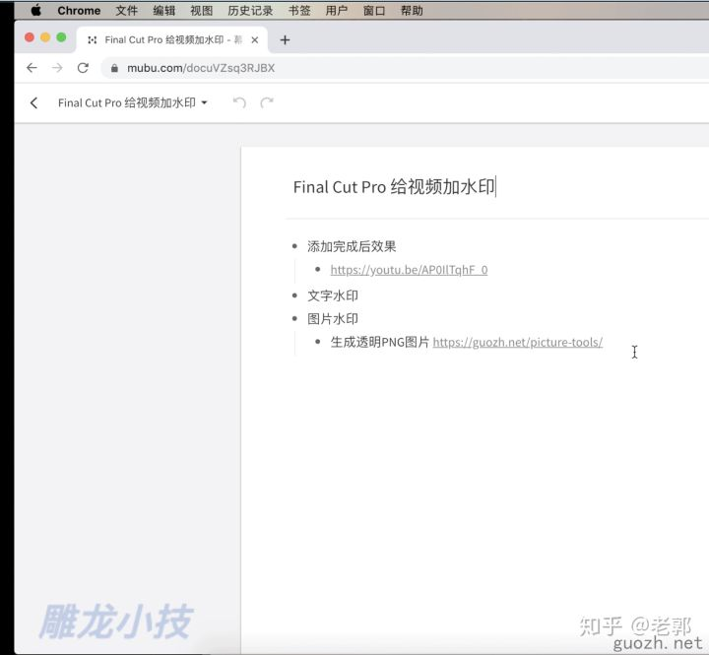Open the 视图 menu
Viewport: 709px width, 655px height.
pyautogui.click(x=201, y=11)
